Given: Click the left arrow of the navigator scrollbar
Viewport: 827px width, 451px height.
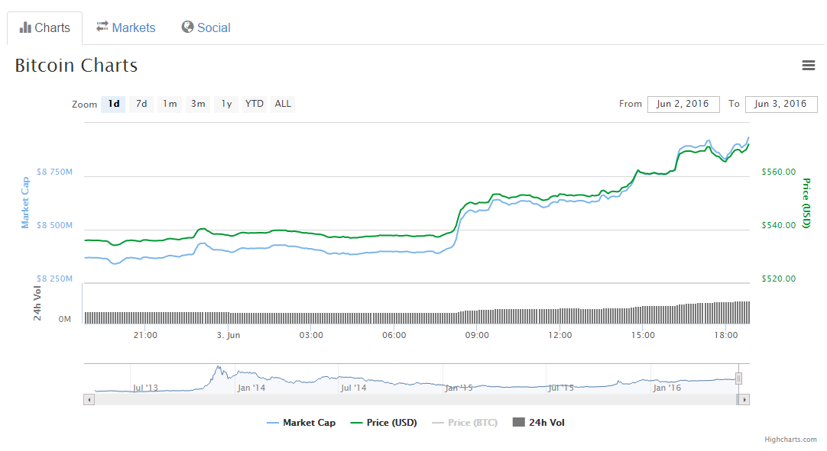Looking at the screenshot, I should coord(89,399).
